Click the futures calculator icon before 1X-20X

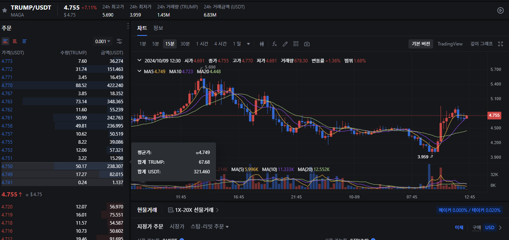coord(170,210)
